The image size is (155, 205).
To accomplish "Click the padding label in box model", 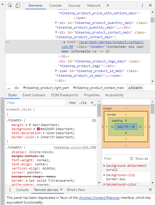I will pyautogui.click(x=117, y=120).
